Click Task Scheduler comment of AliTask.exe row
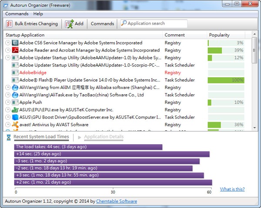 180,95
